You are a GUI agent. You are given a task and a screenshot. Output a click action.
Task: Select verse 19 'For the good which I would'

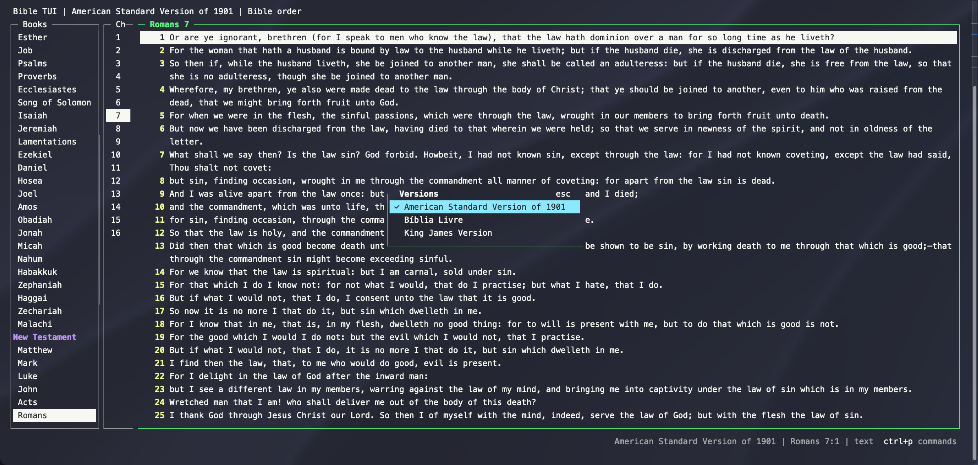tap(548, 337)
